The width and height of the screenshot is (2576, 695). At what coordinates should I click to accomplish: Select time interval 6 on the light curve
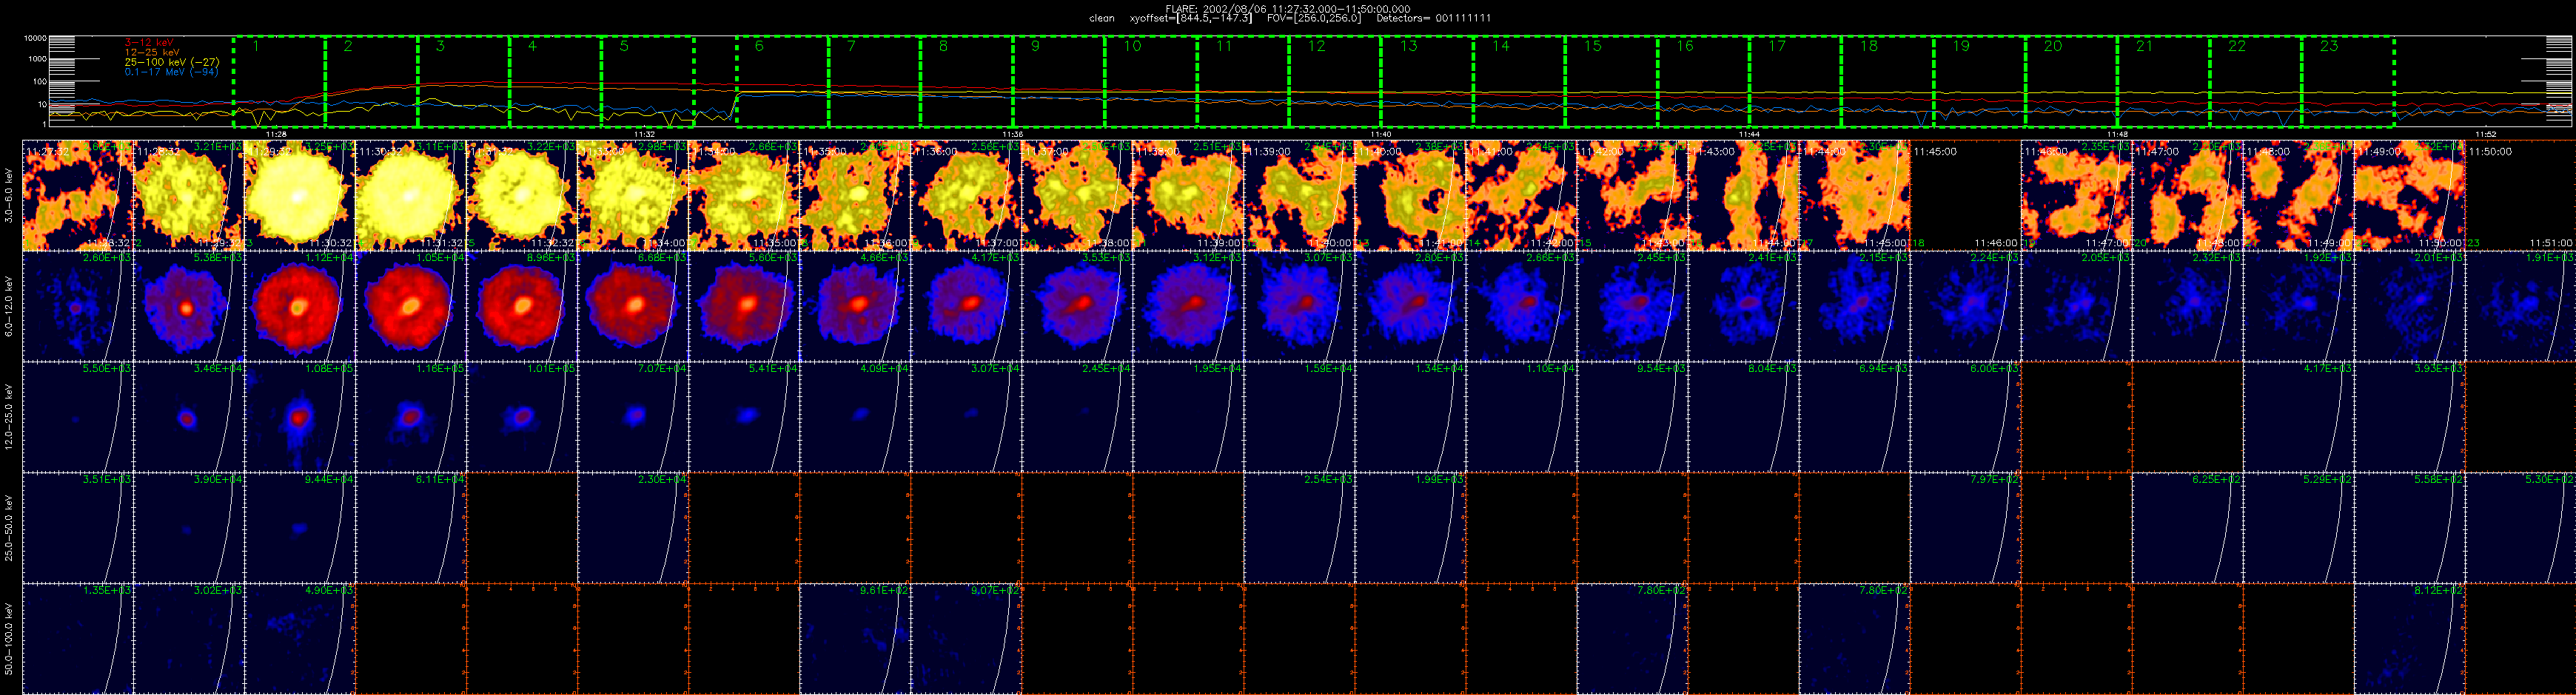782,82
